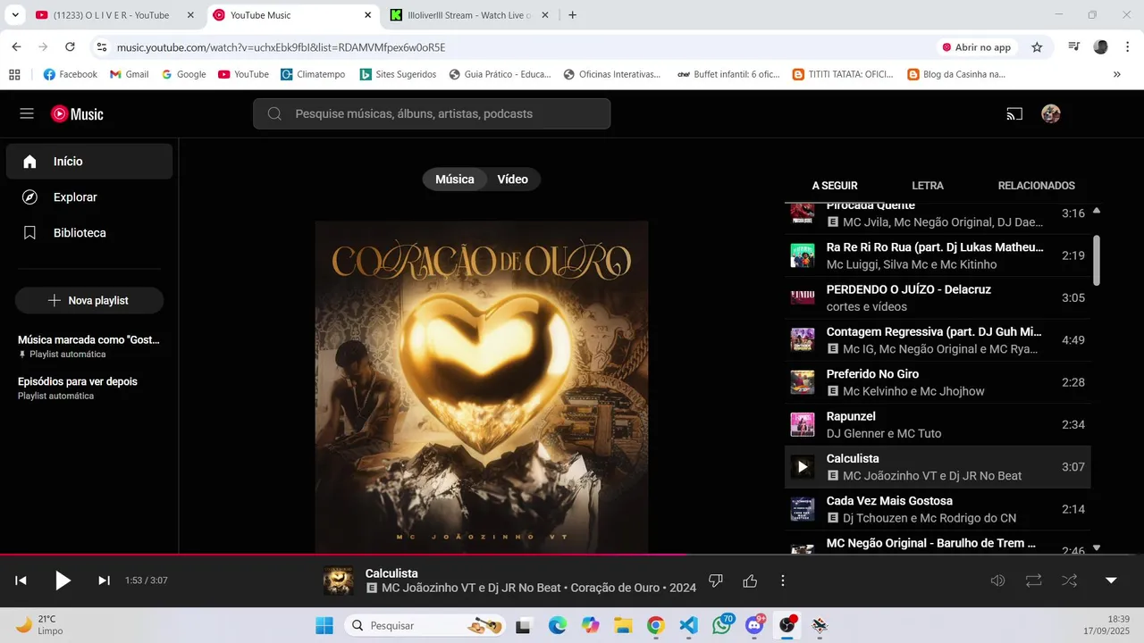This screenshot has height=643, width=1144.
Task: Click the Rapunzel thumbnail in queue
Action: pos(803,424)
